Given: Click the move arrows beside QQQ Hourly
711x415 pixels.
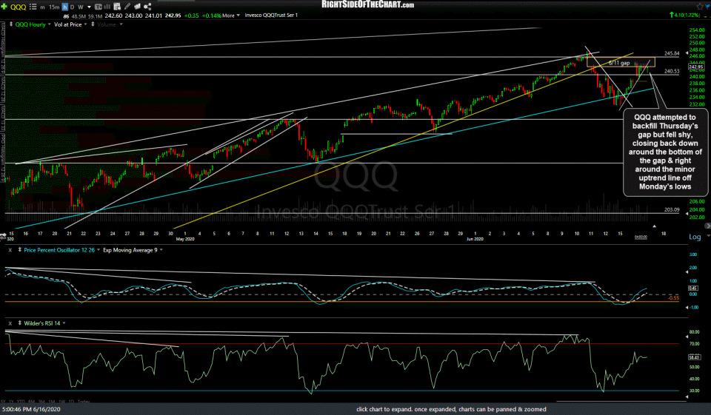Looking at the screenshot, I should click(11, 24).
